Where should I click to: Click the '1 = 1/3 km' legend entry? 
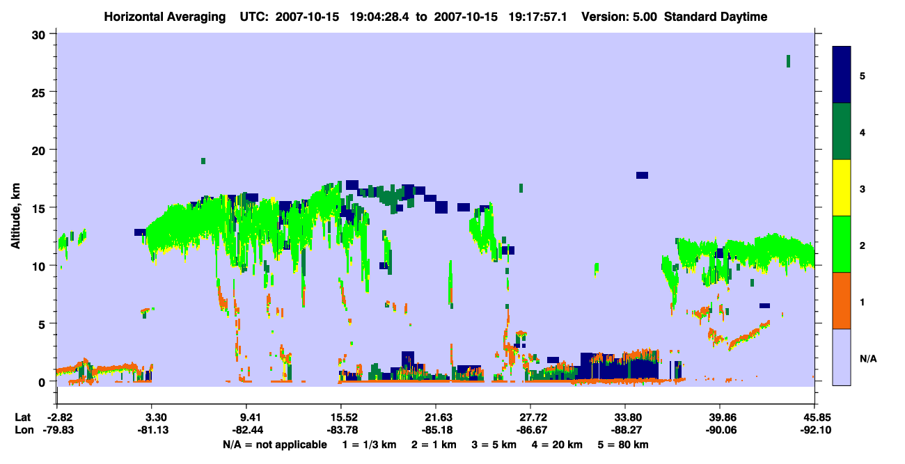tap(368, 445)
